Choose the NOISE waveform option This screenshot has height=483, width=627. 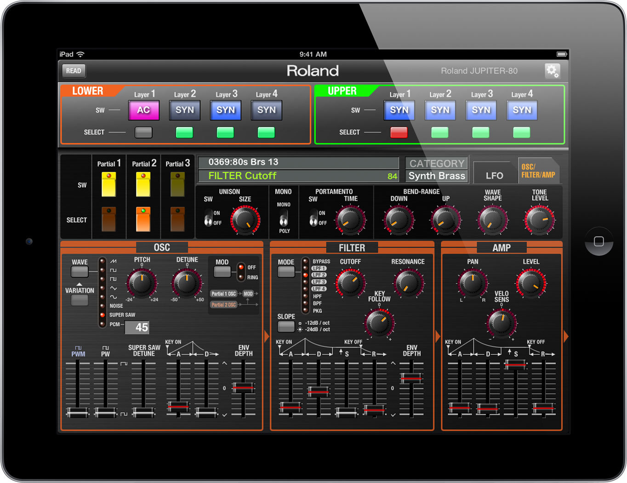click(x=116, y=306)
